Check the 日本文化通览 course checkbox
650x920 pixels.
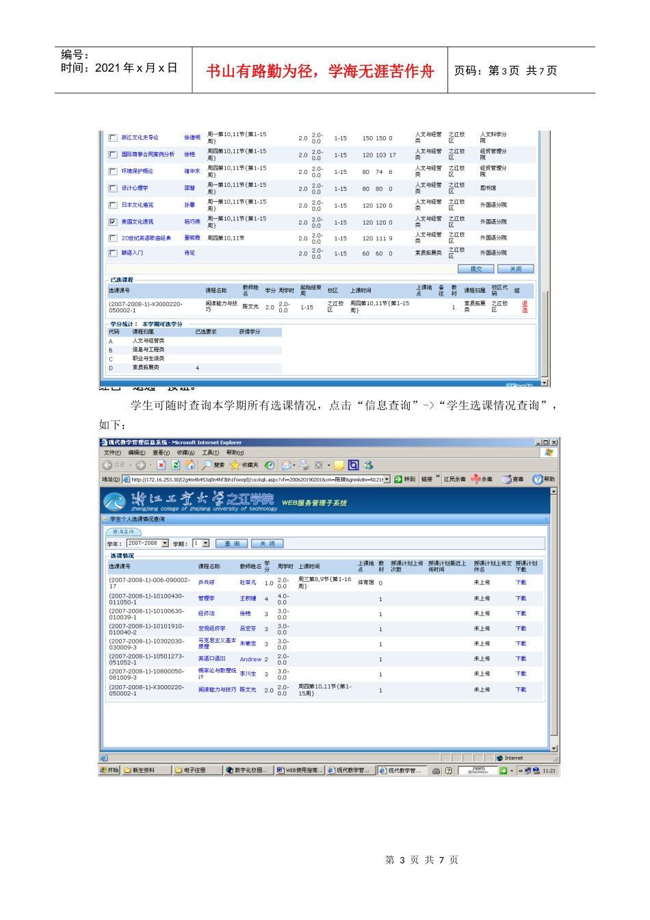[x=113, y=205]
